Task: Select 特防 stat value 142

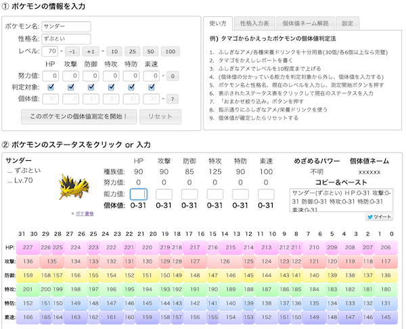Action: pyautogui.click(x=195, y=303)
